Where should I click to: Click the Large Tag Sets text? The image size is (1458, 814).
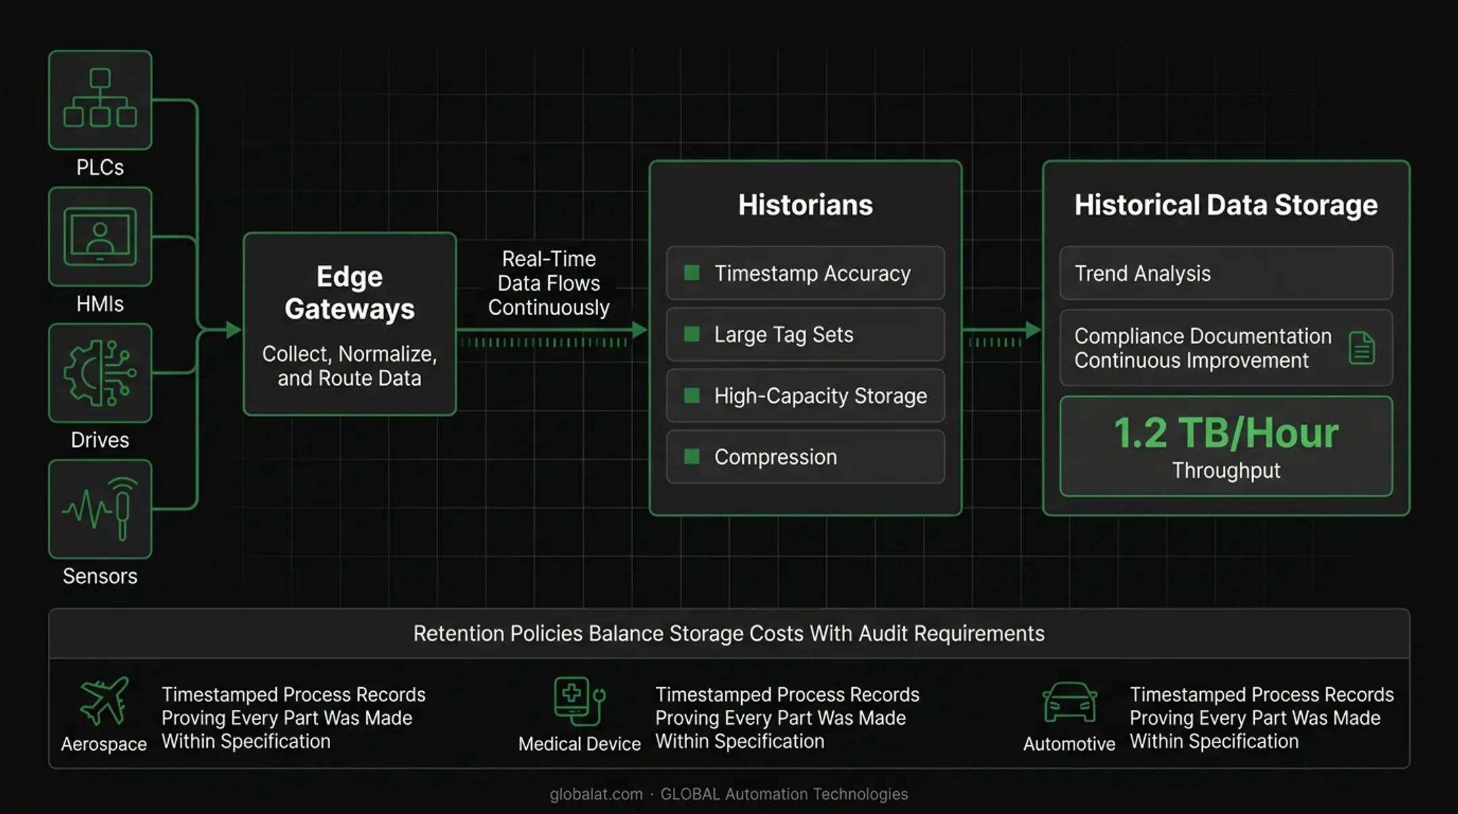(x=784, y=335)
